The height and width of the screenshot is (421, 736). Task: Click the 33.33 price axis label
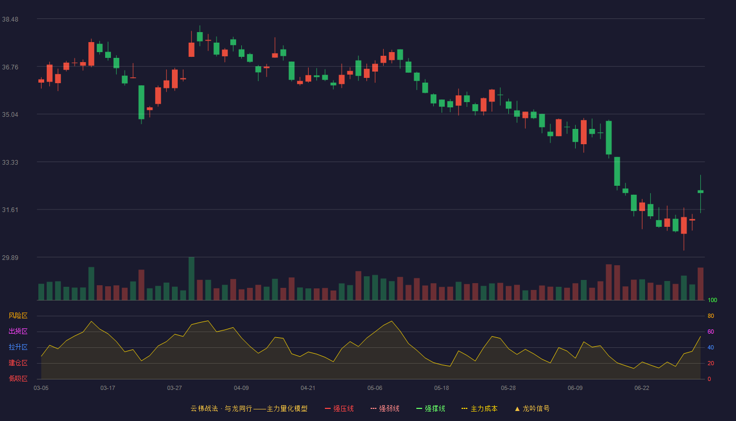coord(10,162)
